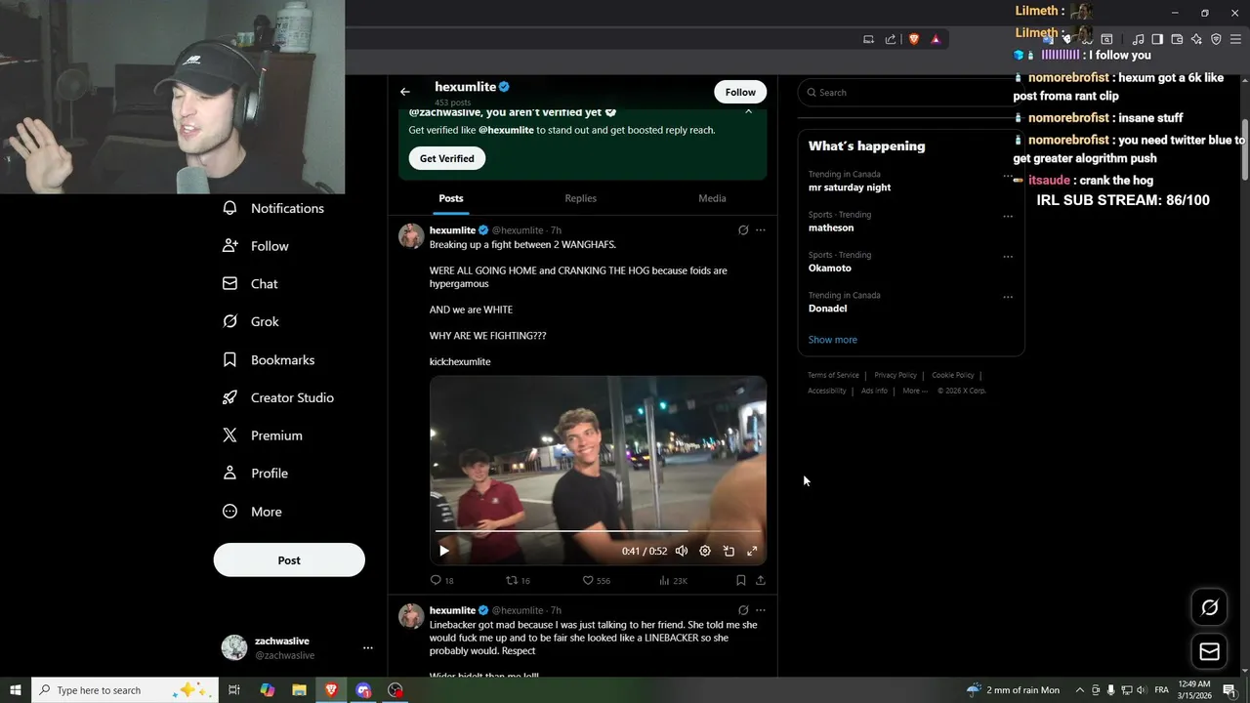Screen dimensions: 1250x703
Task: Open the Messages floating button
Action: (1209, 651)
